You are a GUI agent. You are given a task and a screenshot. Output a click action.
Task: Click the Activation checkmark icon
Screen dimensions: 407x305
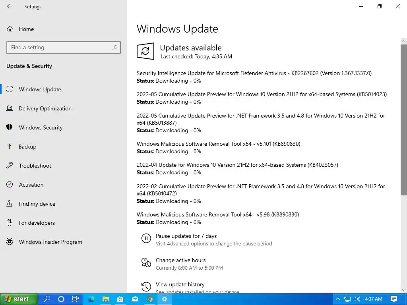[10, 184]
